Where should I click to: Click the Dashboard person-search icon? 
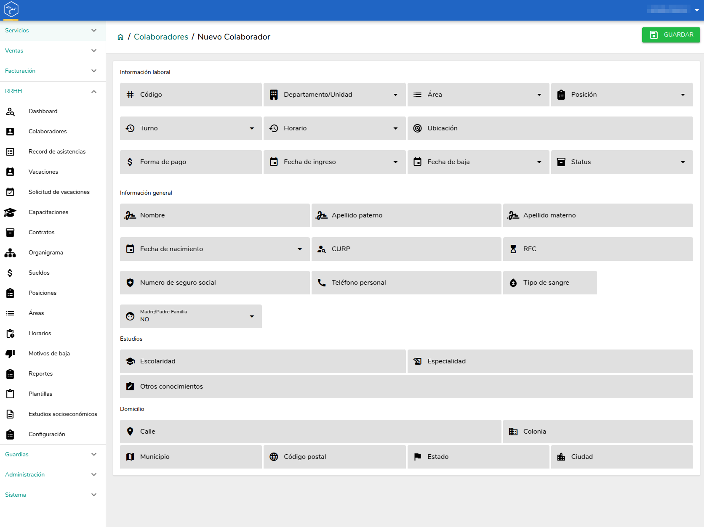click(x=10, y=111)
